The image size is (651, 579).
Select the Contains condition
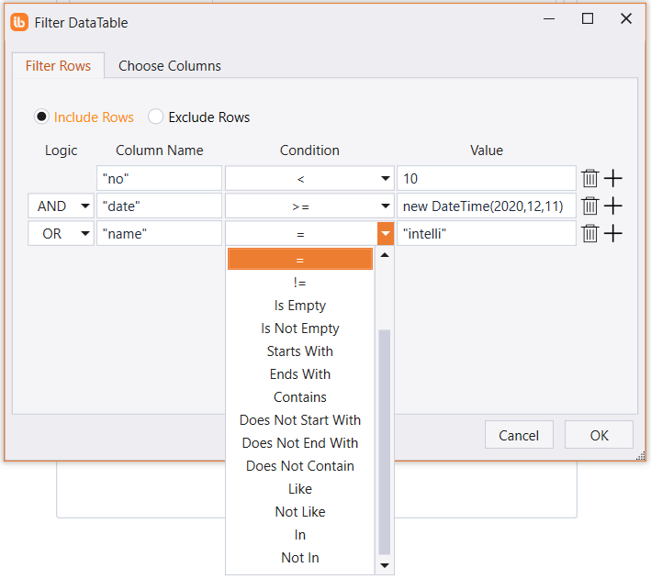click(x=299, y=396)
